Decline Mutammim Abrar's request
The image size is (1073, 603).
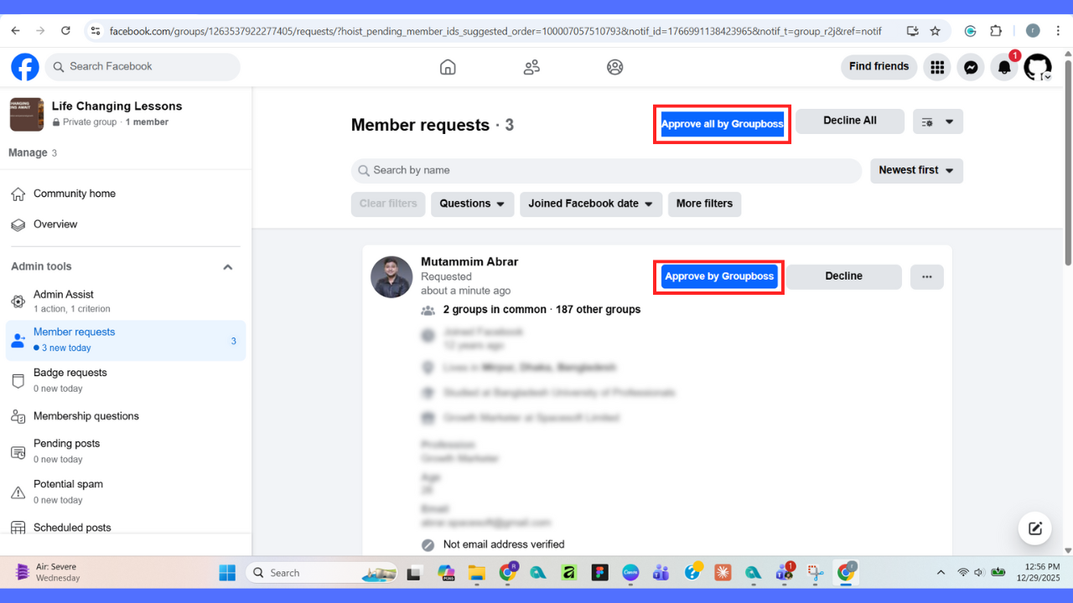tap(843, 276)
